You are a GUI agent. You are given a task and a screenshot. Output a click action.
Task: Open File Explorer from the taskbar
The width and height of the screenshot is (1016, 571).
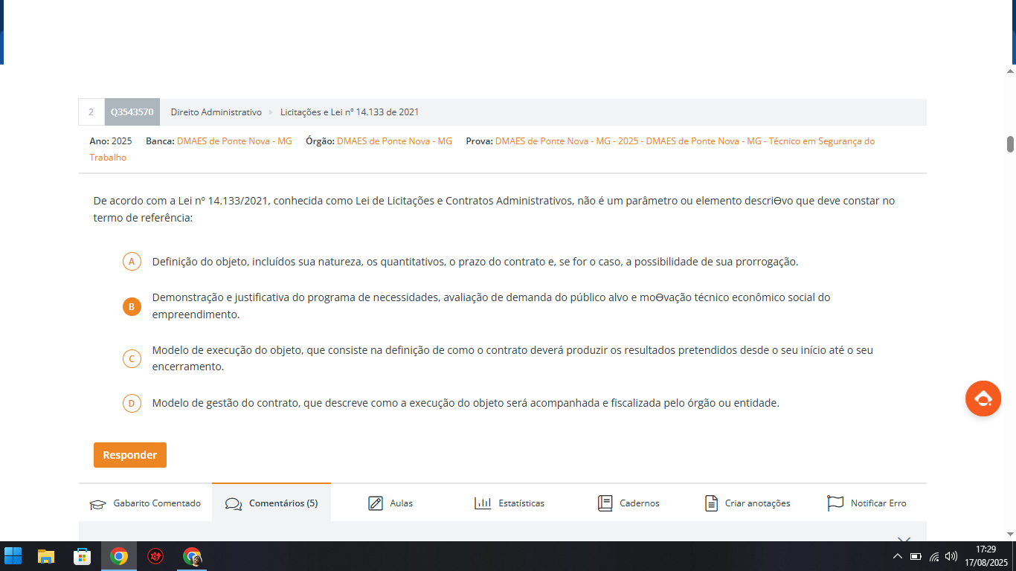coord(46,556)
